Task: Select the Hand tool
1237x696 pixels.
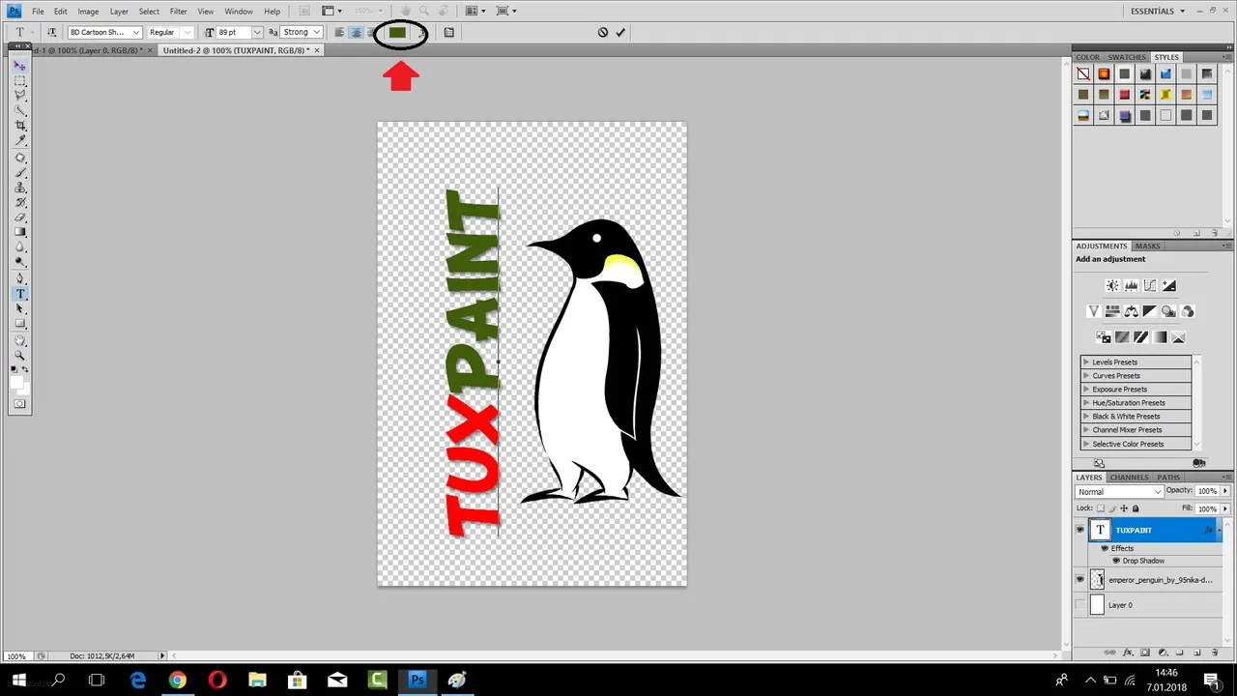Action: 19,340
